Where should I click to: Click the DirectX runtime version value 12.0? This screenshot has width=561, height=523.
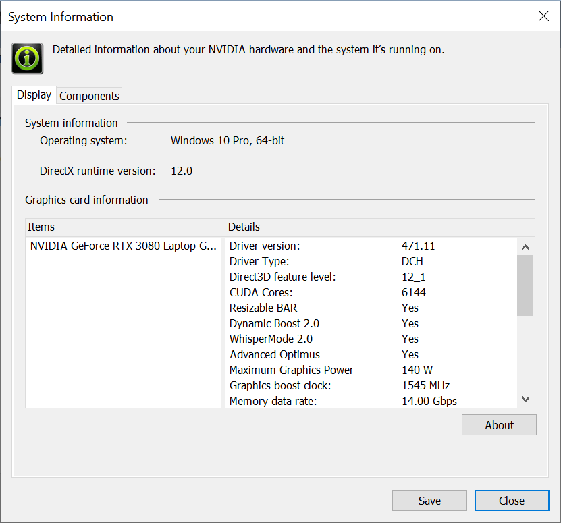click(x=182, y=171)
